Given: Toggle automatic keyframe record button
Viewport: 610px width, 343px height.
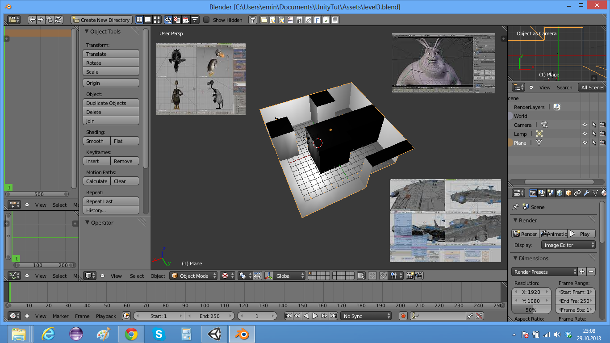Looking at the screenshot, I should pyautogui.click(x=403, y=316).
